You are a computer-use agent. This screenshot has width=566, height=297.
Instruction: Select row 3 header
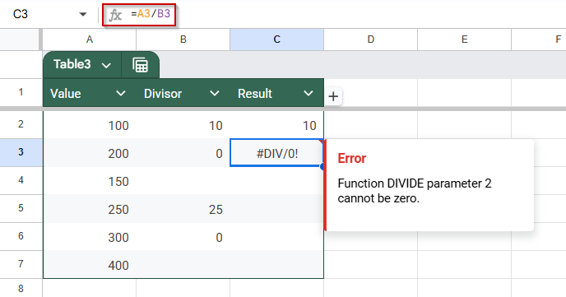click(x=21, y=152)
